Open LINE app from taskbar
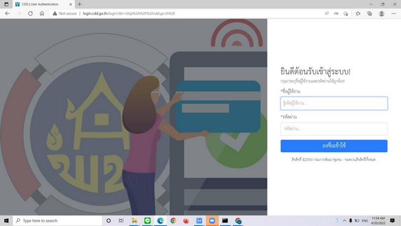The width and height of the screenshot is (401, 226). pyautogui.click(x=147, y=220)
